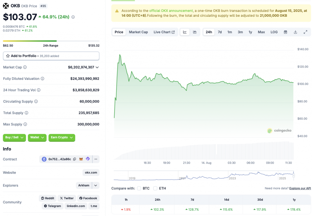Click the chart navigator range handle
Screen dimensions: 312x216
pyautogui.click(x=293, y=175)
